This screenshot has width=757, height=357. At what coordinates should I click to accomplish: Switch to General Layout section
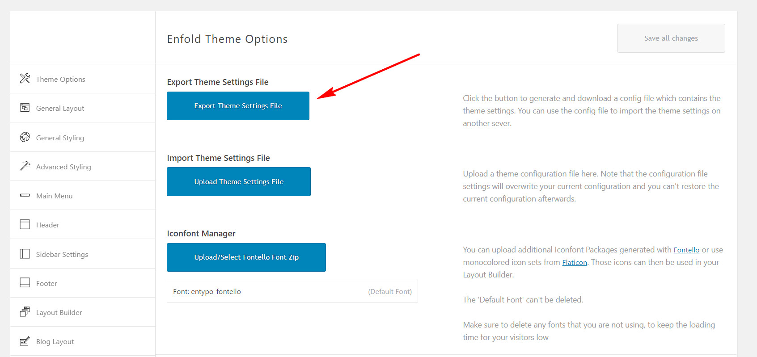(83, 108)
